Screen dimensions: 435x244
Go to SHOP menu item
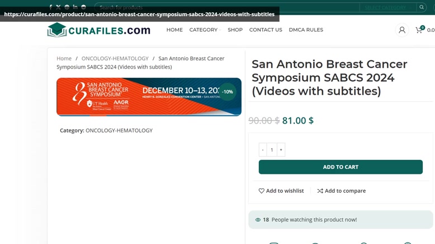(235, 30)
